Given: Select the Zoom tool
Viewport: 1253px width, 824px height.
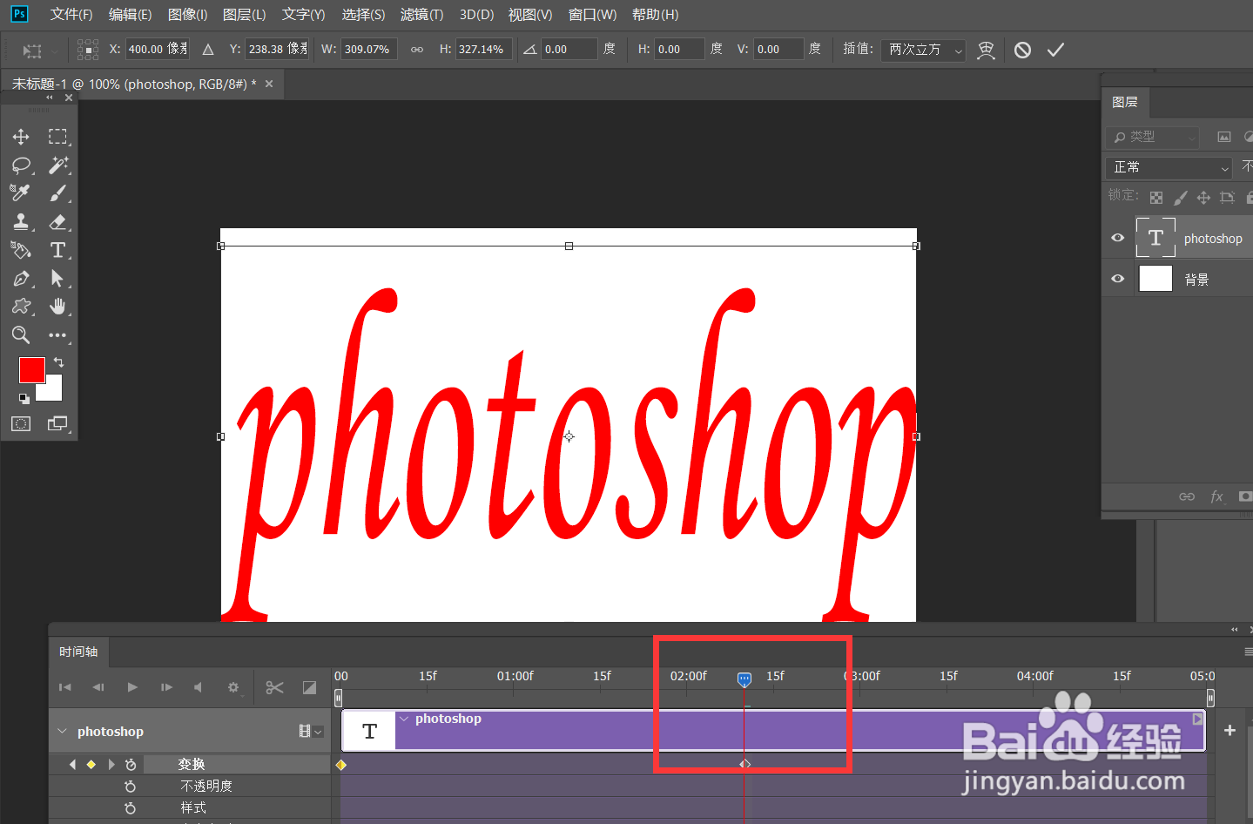Looking at the screenshot, I should [21, 335].
